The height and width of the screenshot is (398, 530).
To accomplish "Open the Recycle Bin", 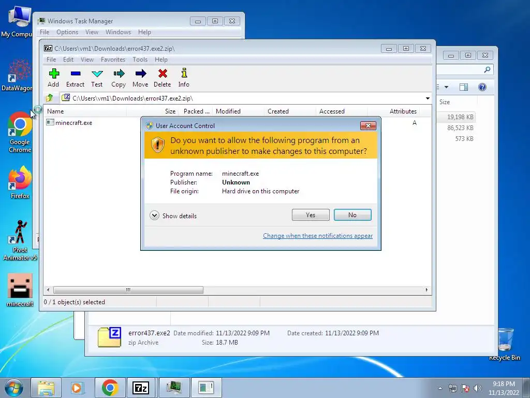I will click(505, 344).
